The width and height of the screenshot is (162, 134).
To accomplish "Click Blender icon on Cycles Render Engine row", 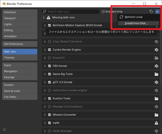I will [156, 50].
